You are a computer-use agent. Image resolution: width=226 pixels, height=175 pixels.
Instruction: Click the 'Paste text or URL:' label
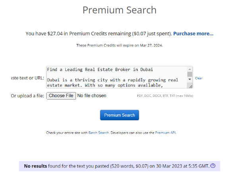27,78
